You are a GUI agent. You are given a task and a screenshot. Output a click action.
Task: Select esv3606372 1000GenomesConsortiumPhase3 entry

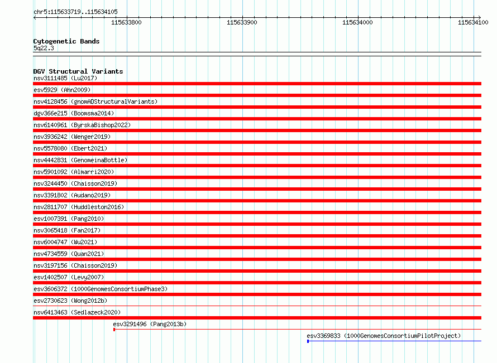point(101,289)
